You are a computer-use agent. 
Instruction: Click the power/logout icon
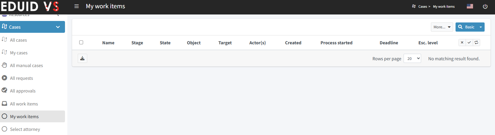coord(485,6)
